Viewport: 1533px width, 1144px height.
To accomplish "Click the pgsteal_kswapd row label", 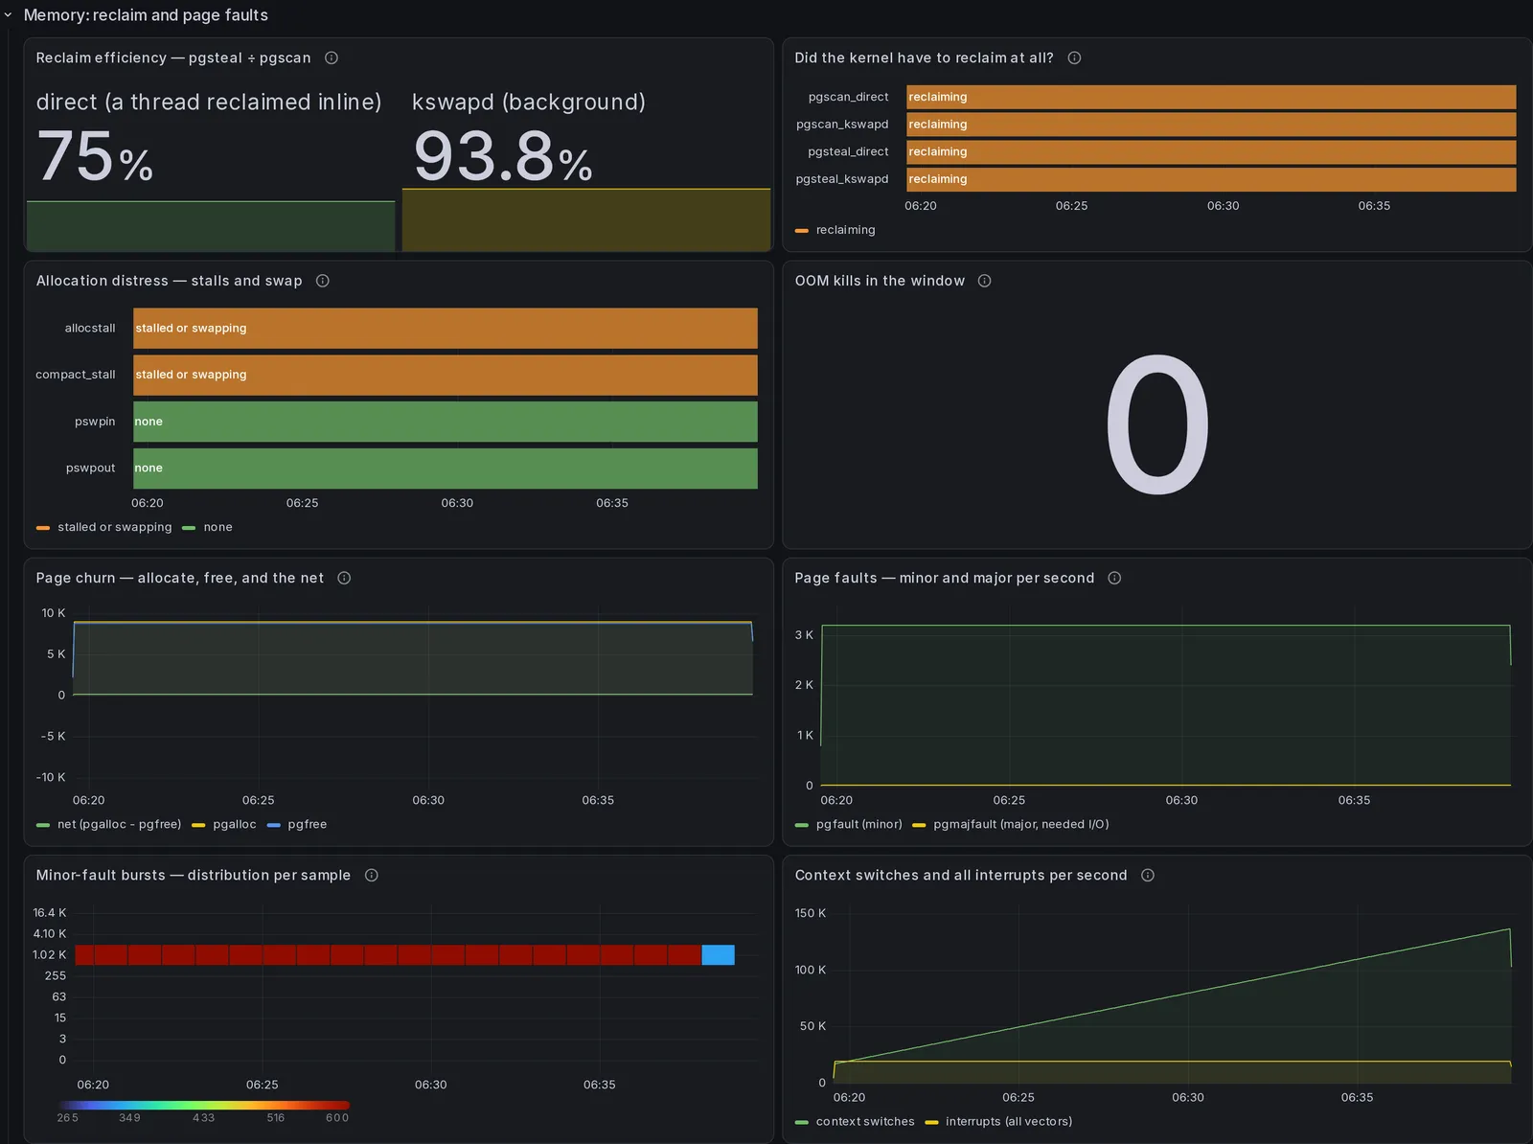I will pyautogui.click(x=842, y=179).
